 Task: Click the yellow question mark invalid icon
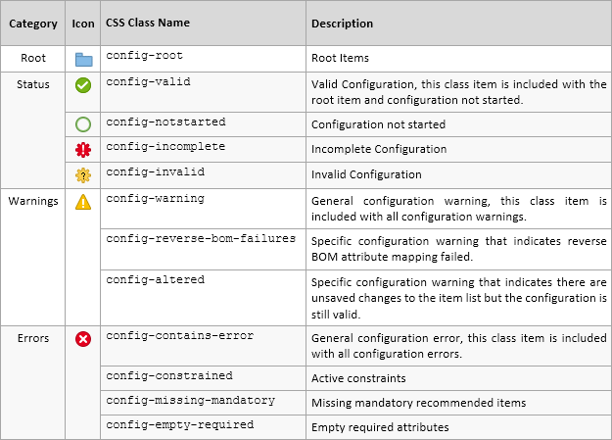(x=83, y=175)
